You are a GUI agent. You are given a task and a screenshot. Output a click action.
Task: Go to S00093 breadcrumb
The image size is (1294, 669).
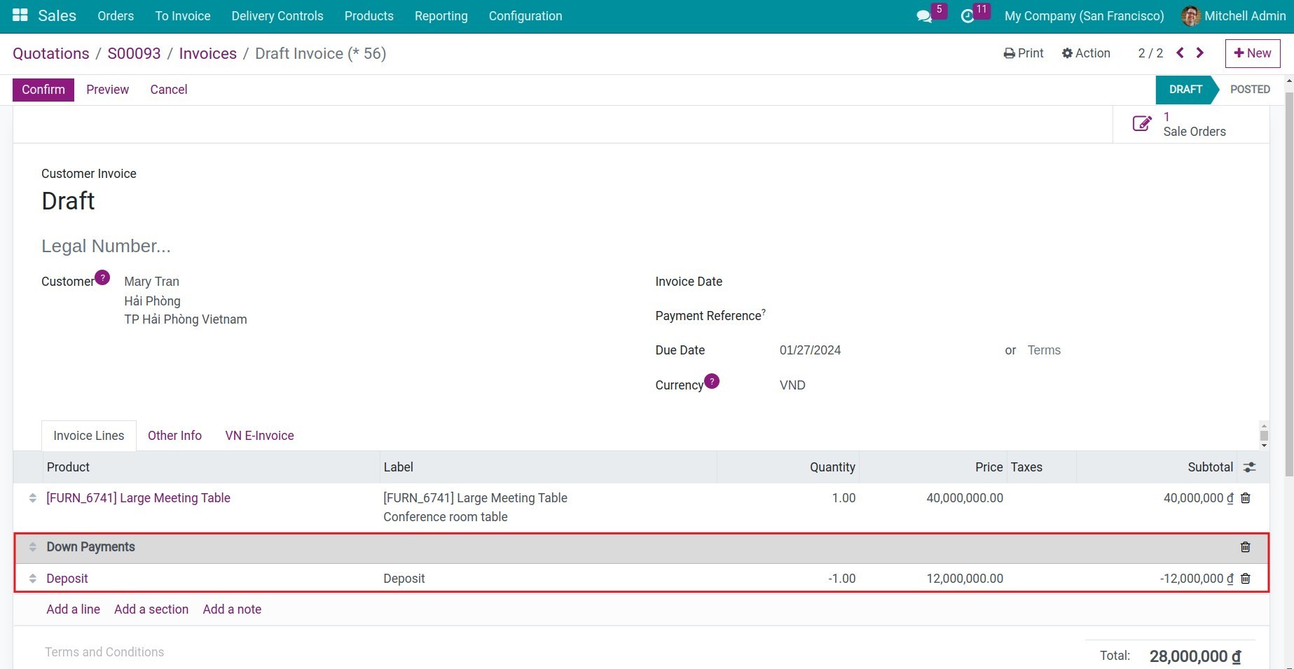click(134, 53)
